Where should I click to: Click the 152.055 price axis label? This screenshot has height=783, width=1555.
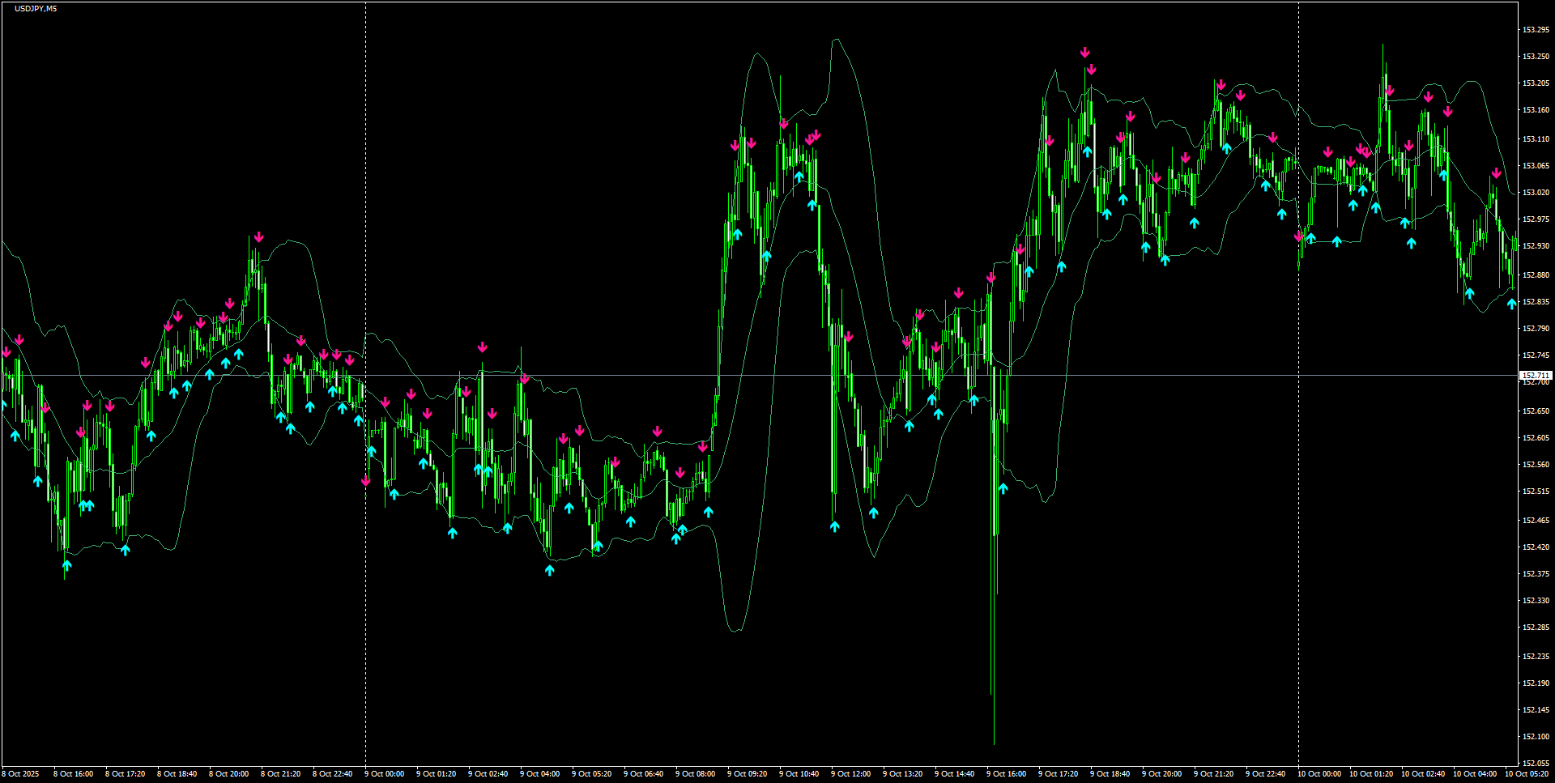(x=1536, y=764)
